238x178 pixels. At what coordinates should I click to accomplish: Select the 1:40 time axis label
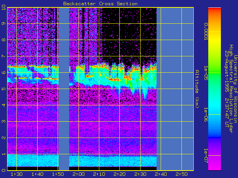click(x=37, y=174)
